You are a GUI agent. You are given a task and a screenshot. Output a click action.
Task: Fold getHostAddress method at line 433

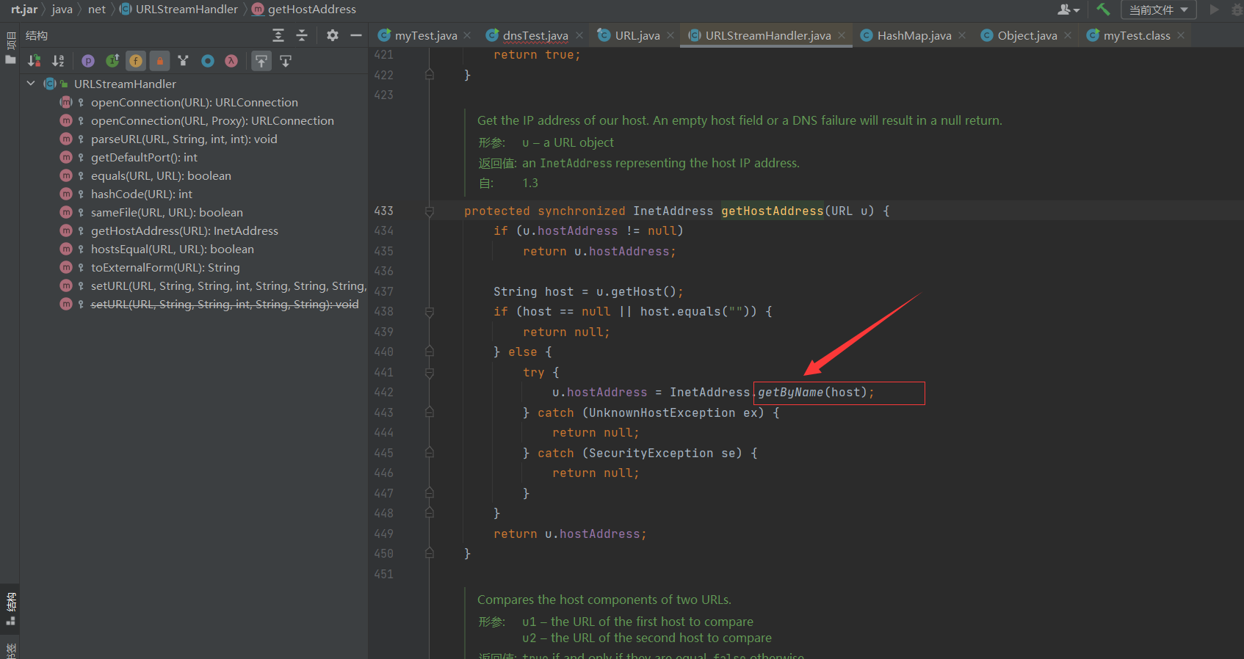coord(430,211)
